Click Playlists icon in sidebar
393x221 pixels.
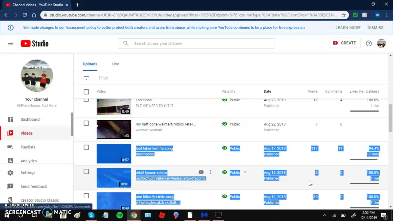(10, 147)
